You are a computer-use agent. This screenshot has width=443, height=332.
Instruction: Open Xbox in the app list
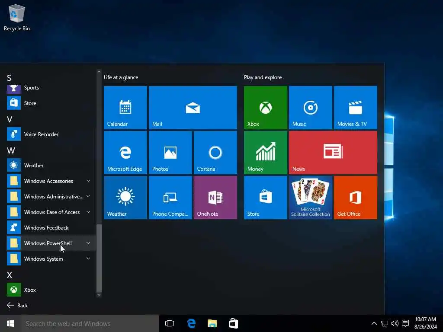click(x=51, y=290)
